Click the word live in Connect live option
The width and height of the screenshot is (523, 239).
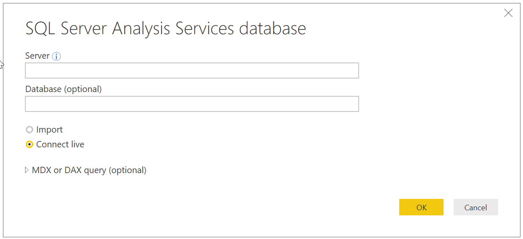click(x=76, y=144)
